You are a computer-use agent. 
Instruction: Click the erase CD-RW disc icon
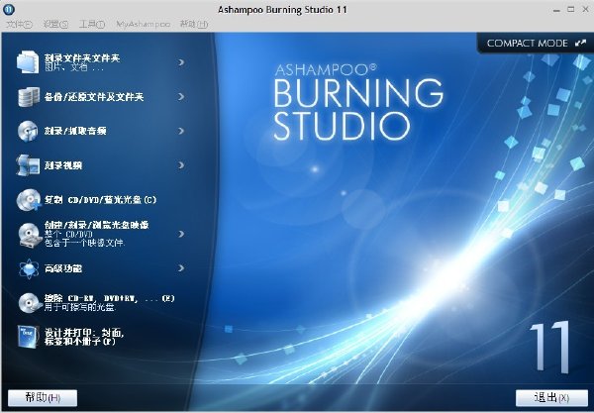click(x=30, y=303)
